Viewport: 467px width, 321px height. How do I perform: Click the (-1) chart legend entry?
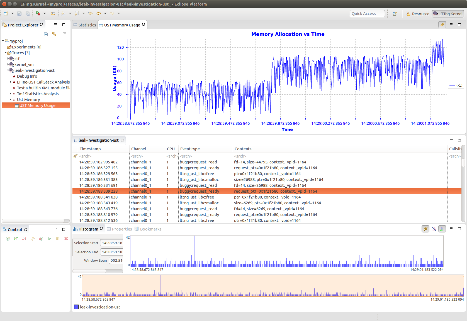[x=456, y=85]
